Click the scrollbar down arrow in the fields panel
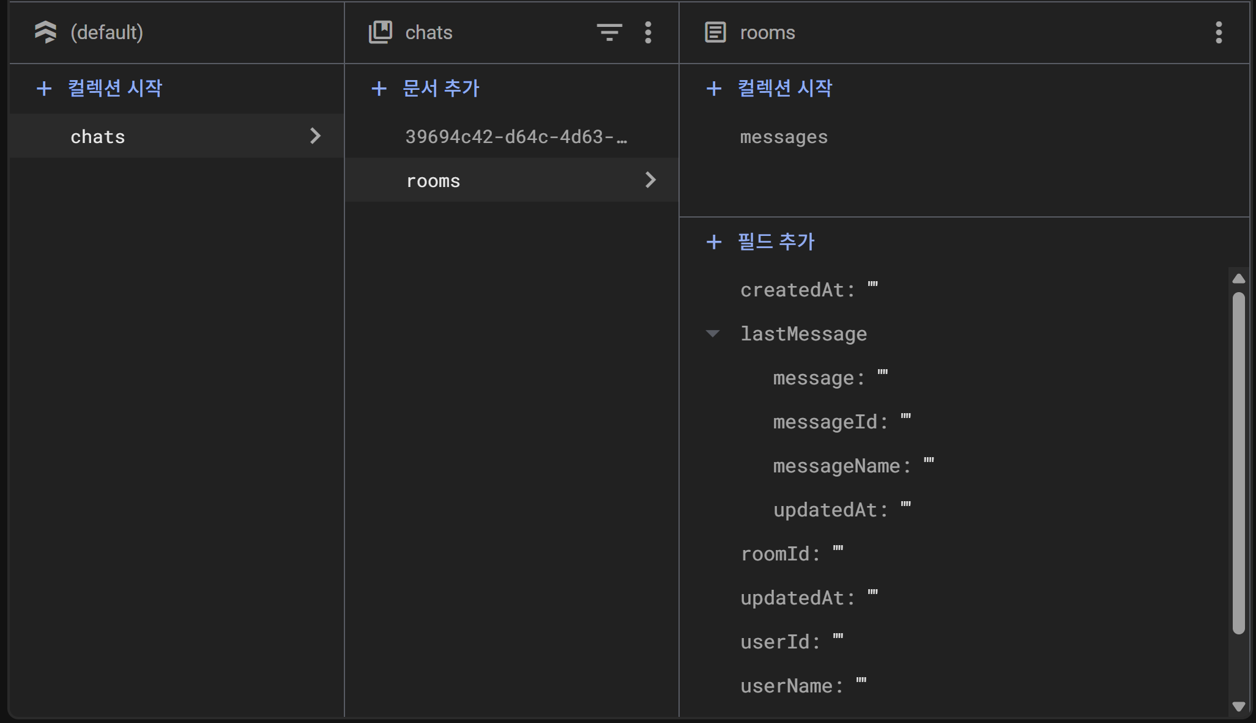Viewport: 1256px width, 723px height. (x=1238, y=706)
